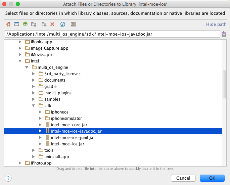Image resolution: width=230 pixels, height=185 pixels.
Task: Toggle show hidden files icon
Action: coord(73,24)
